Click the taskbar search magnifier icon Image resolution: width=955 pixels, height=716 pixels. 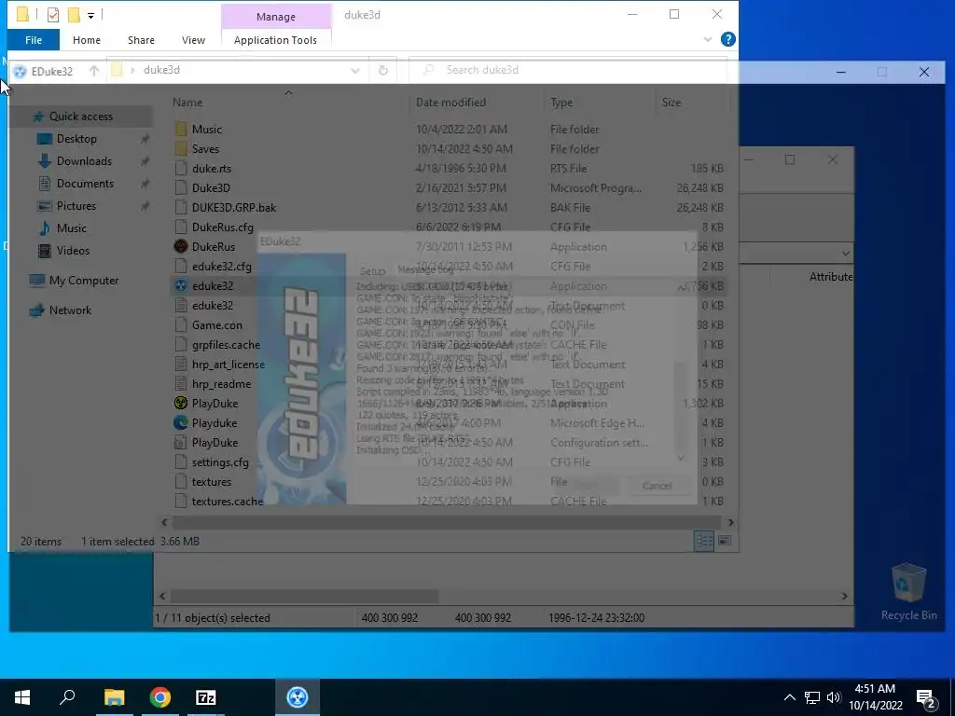click(67, 697)
